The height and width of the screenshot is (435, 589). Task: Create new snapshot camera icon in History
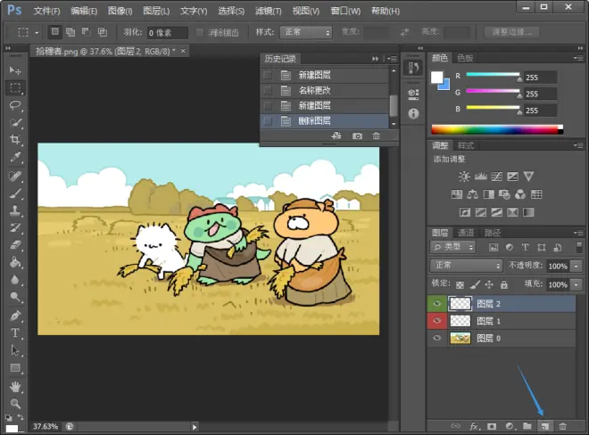point(357,135)
